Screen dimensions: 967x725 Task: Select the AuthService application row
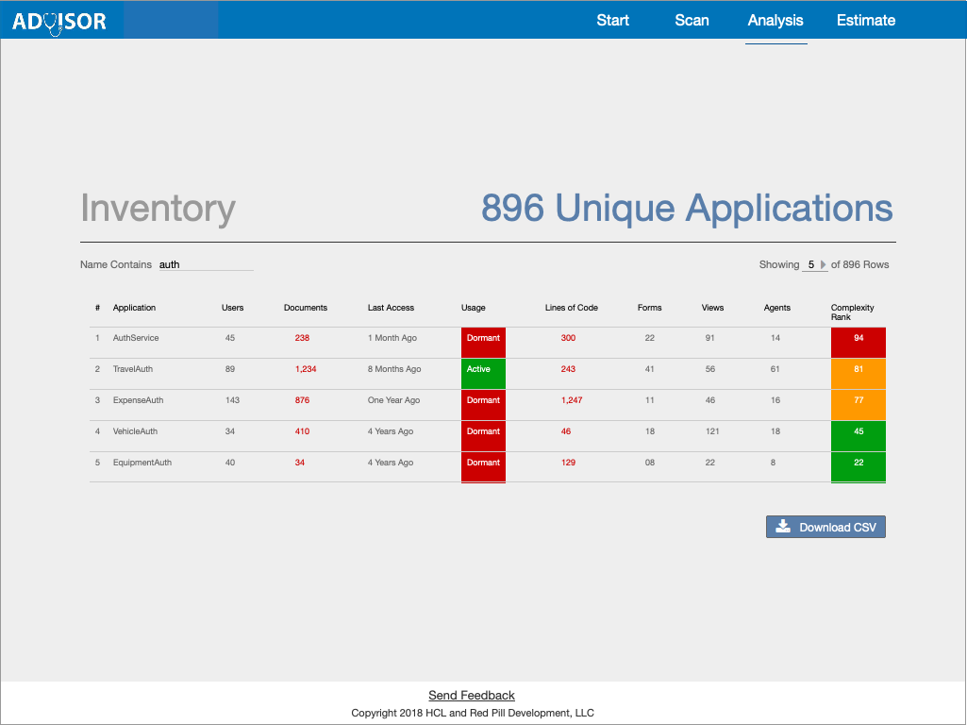pyautogui.click(x=136, y=338)
